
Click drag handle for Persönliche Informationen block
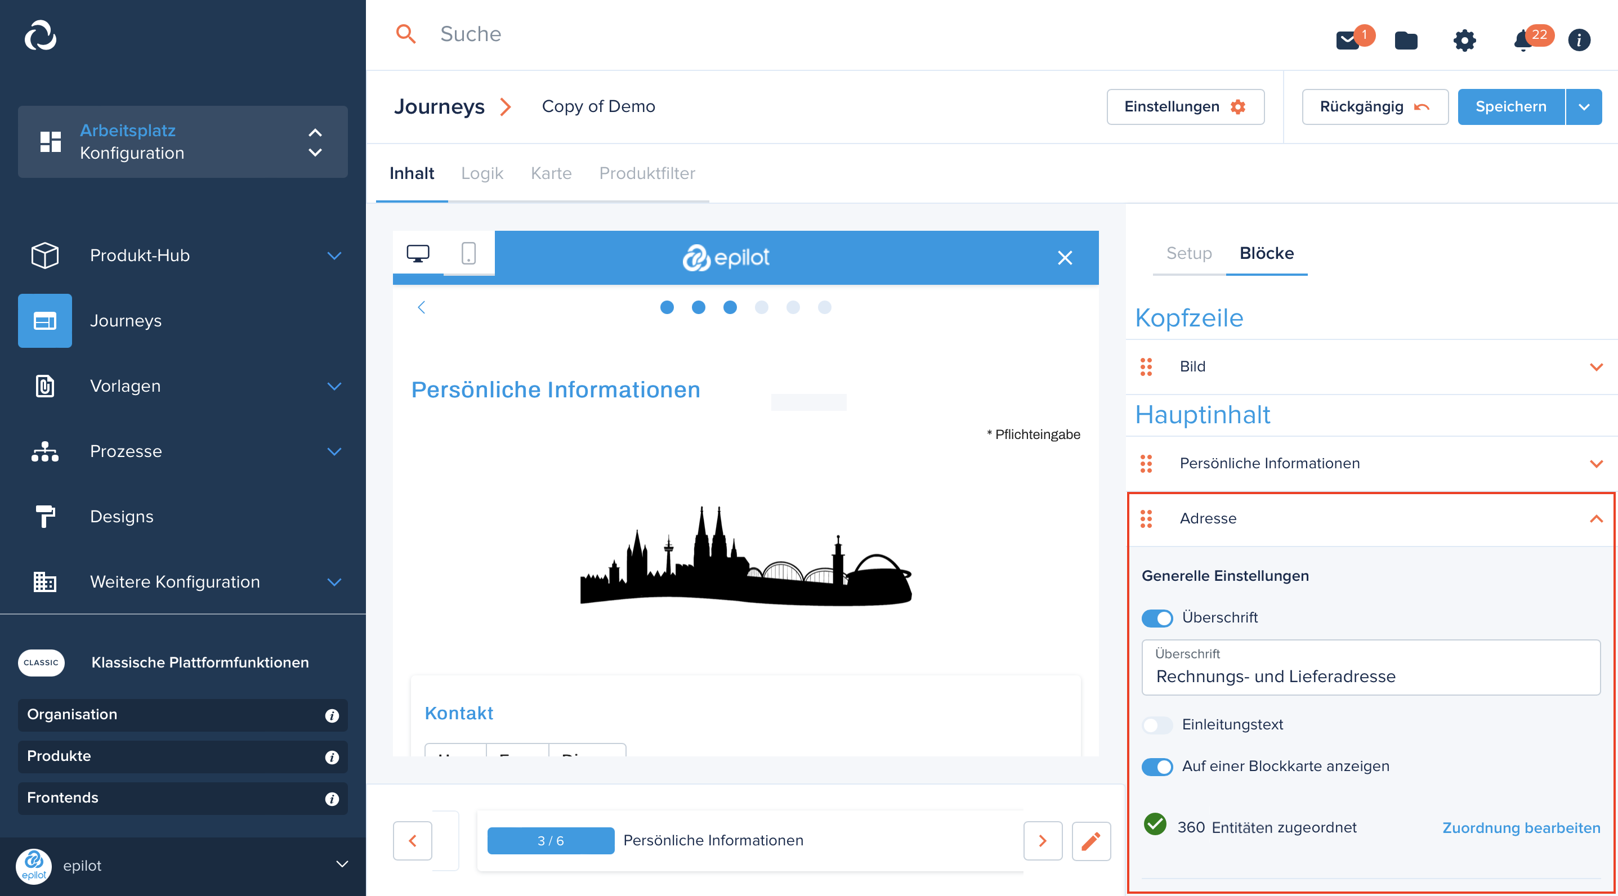(1146, 463)
